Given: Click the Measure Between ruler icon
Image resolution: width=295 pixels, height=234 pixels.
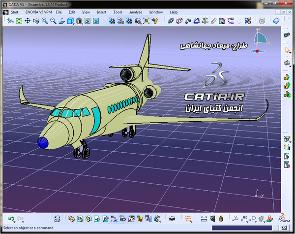Looking at the screenshot, I should (204, 219).
